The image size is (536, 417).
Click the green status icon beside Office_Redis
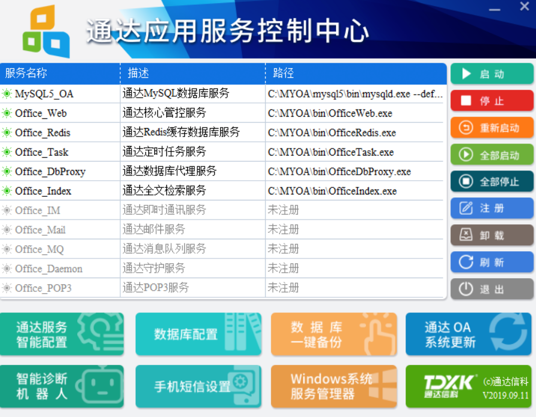coord(7,133)
